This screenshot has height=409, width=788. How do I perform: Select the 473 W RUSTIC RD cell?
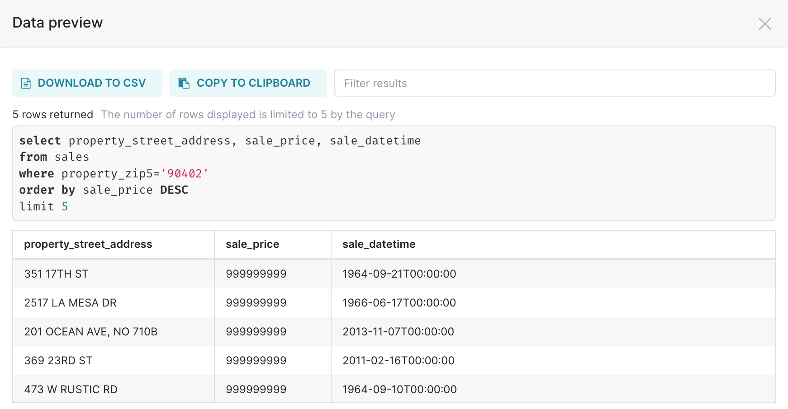click(x=71, y=390)
